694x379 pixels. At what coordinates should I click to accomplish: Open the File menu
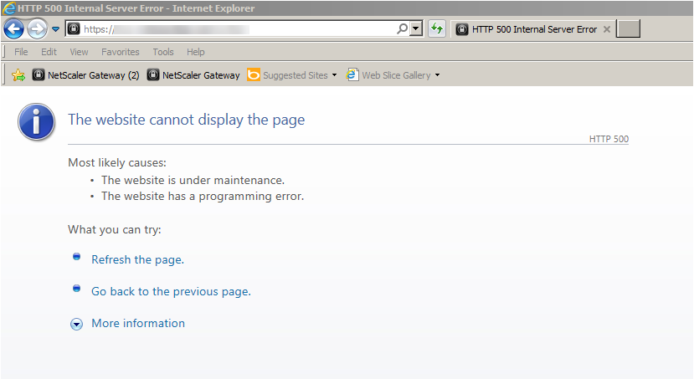point(21,52)
